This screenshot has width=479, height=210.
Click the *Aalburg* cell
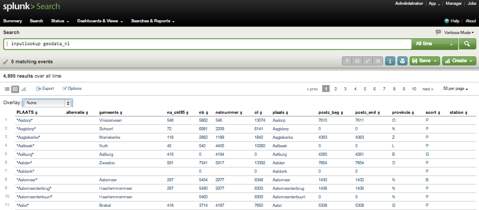click(x=25, y=154)
